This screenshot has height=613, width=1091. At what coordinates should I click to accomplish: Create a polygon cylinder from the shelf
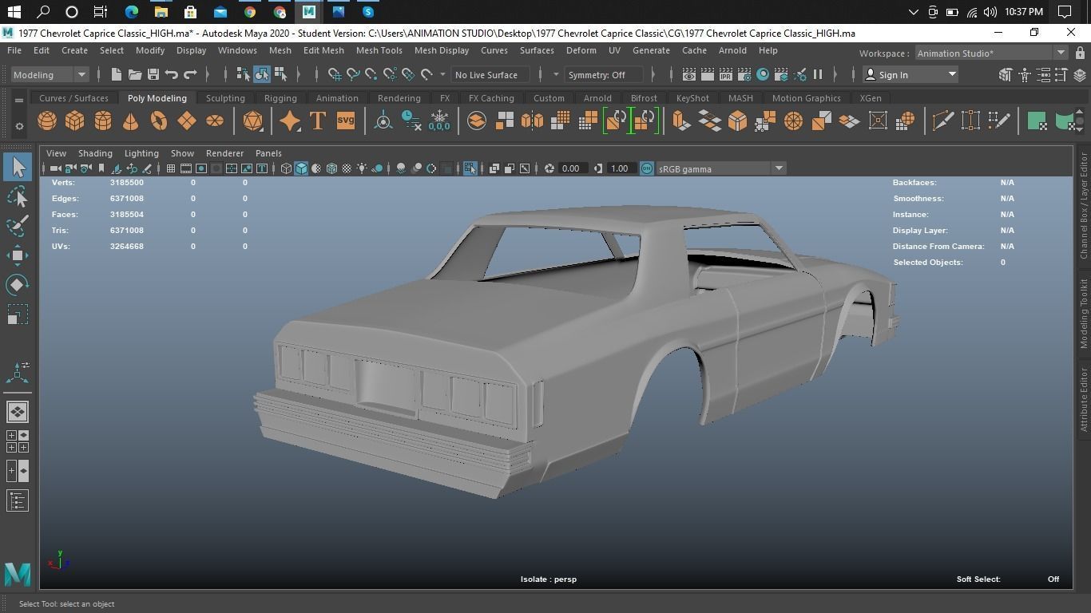pos(103,121)
